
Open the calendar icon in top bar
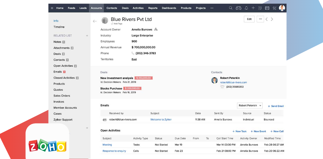260,8
